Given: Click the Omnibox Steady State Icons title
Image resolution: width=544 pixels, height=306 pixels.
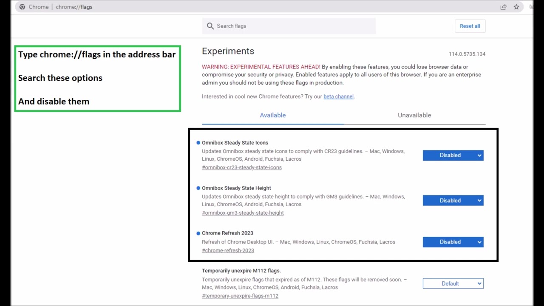Looking at the screenshot, I should click(235, 143).
